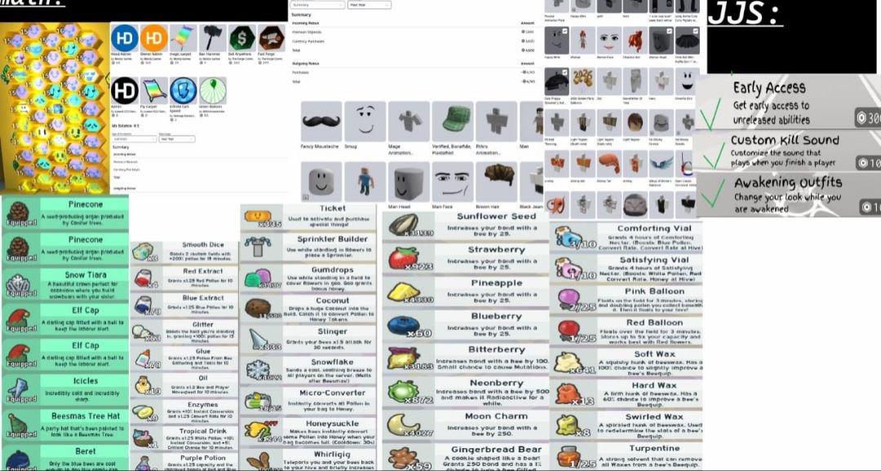
Task: Select the Swirled Wax icon
Action: 569,425
